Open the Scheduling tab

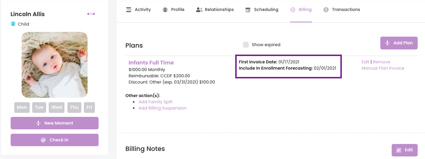point(262,10)
